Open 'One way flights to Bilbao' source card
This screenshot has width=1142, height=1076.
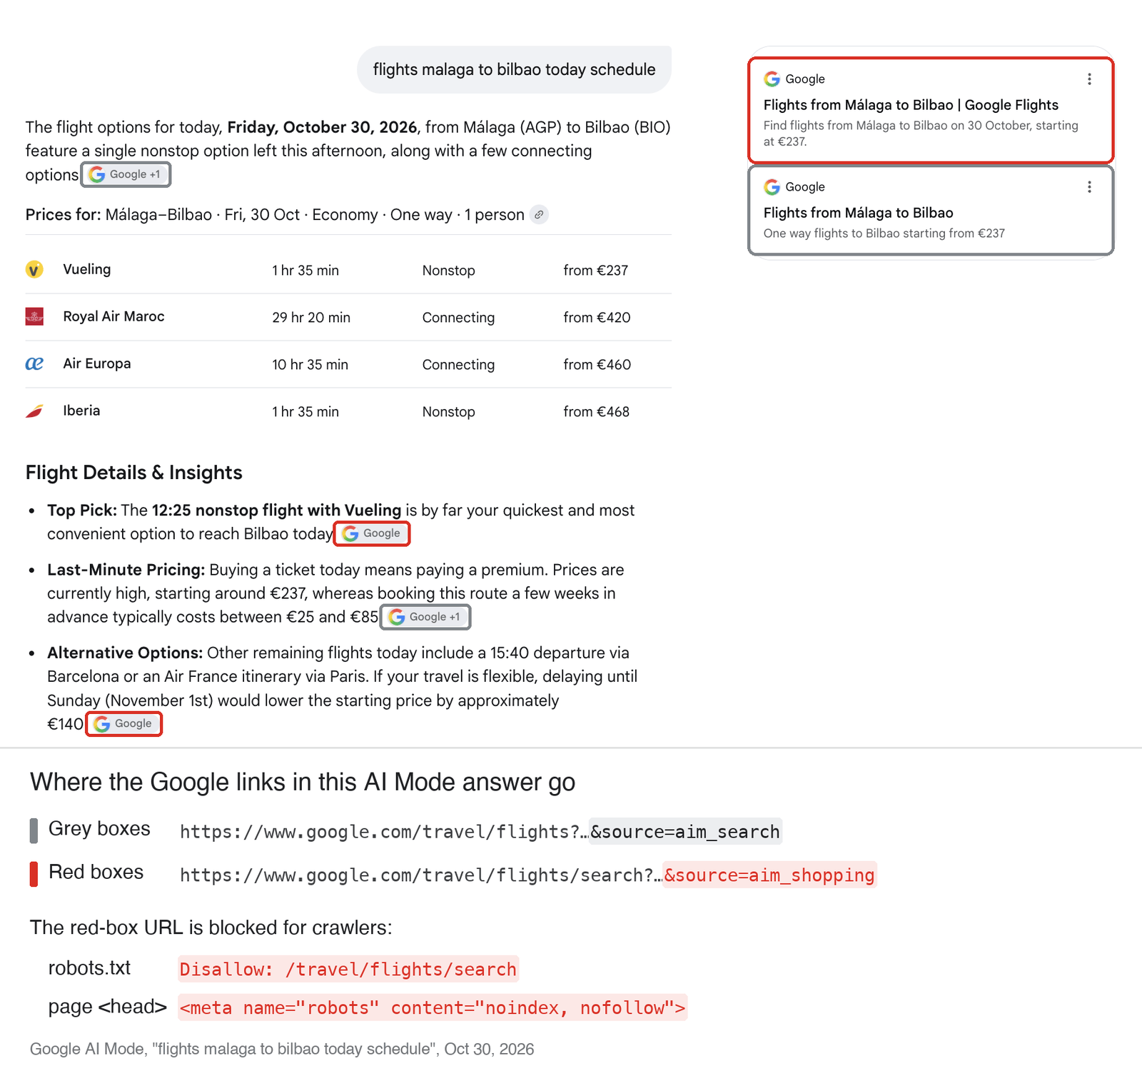931,210
